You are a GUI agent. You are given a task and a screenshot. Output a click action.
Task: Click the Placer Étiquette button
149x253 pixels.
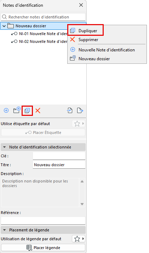pyautogui.click(x=43, y=133)
